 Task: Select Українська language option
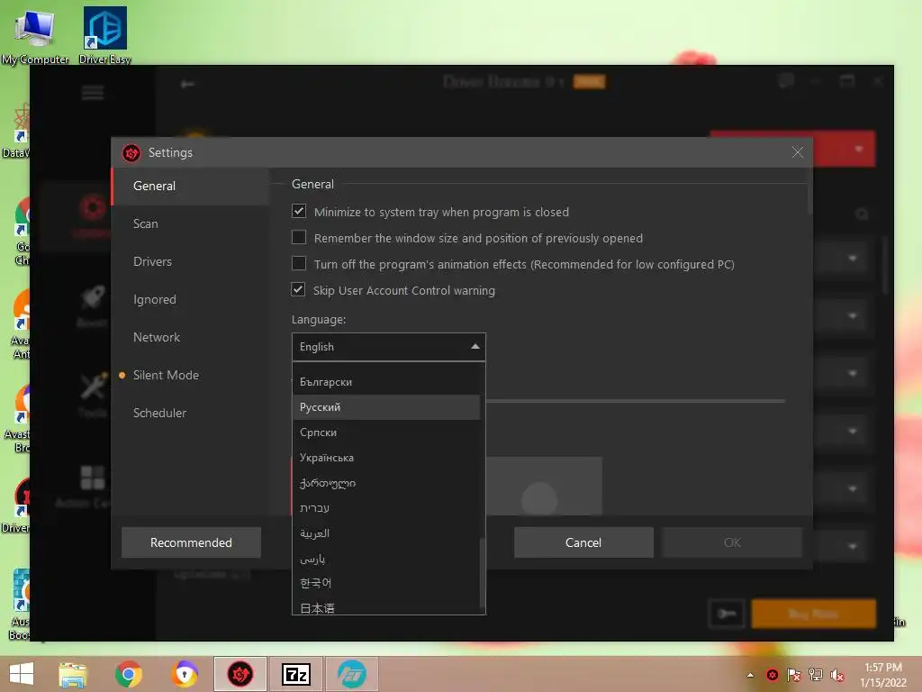385,458
